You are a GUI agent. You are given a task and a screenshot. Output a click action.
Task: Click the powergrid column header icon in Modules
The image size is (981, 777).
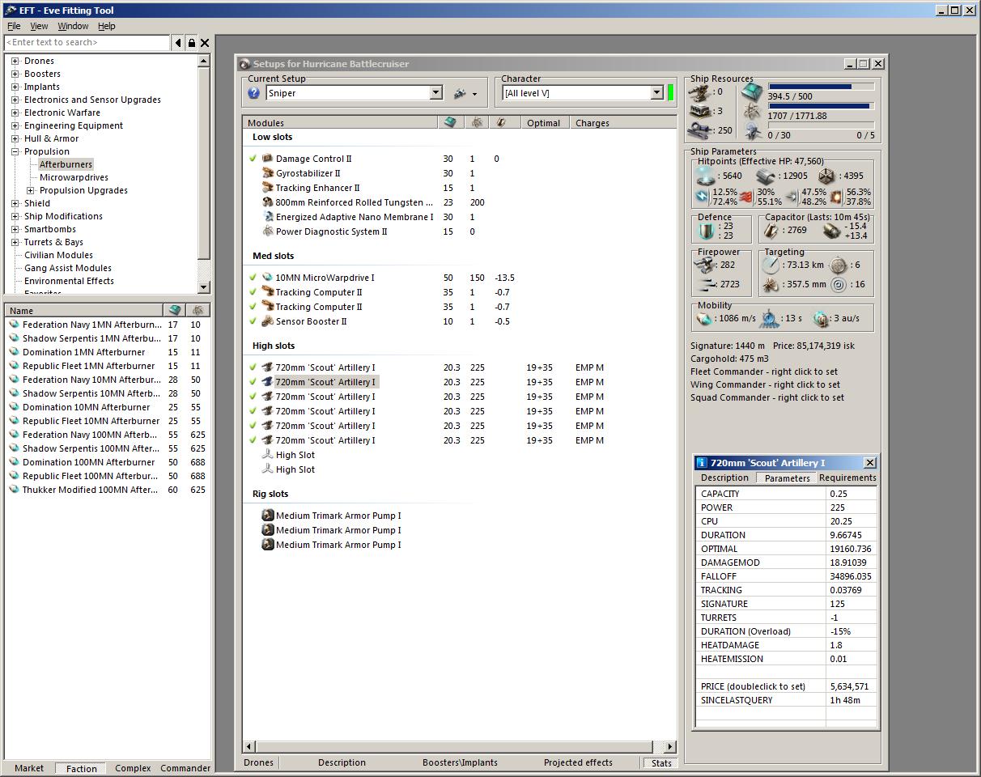click(x=477, y=123)
